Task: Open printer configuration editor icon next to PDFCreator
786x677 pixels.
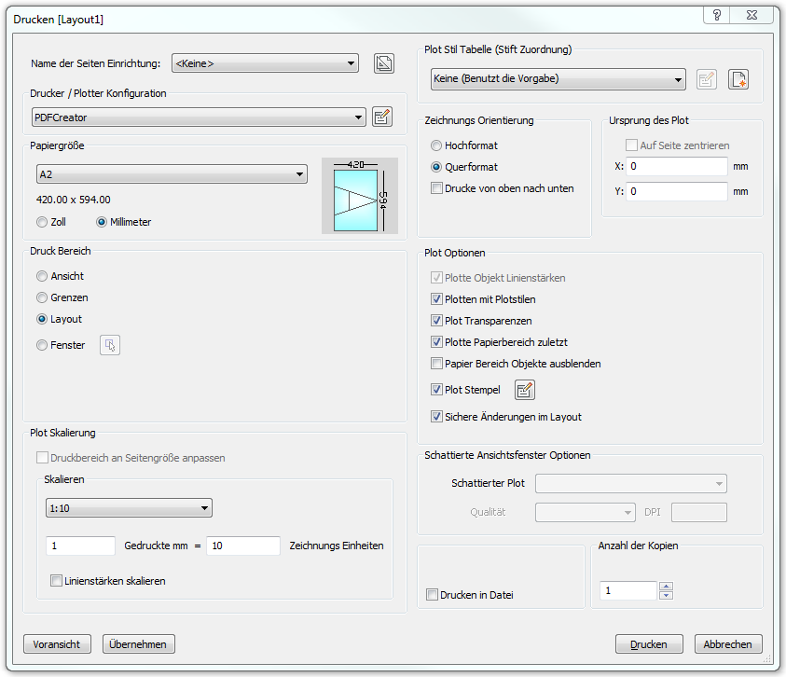Action: [x=381, y=117]
